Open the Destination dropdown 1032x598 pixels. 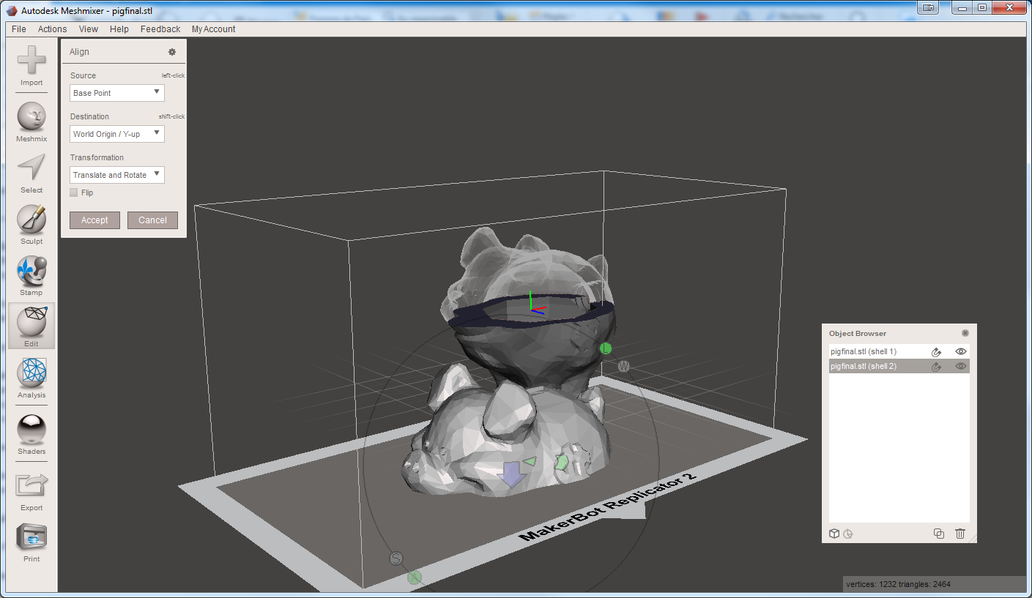[117, 134]
